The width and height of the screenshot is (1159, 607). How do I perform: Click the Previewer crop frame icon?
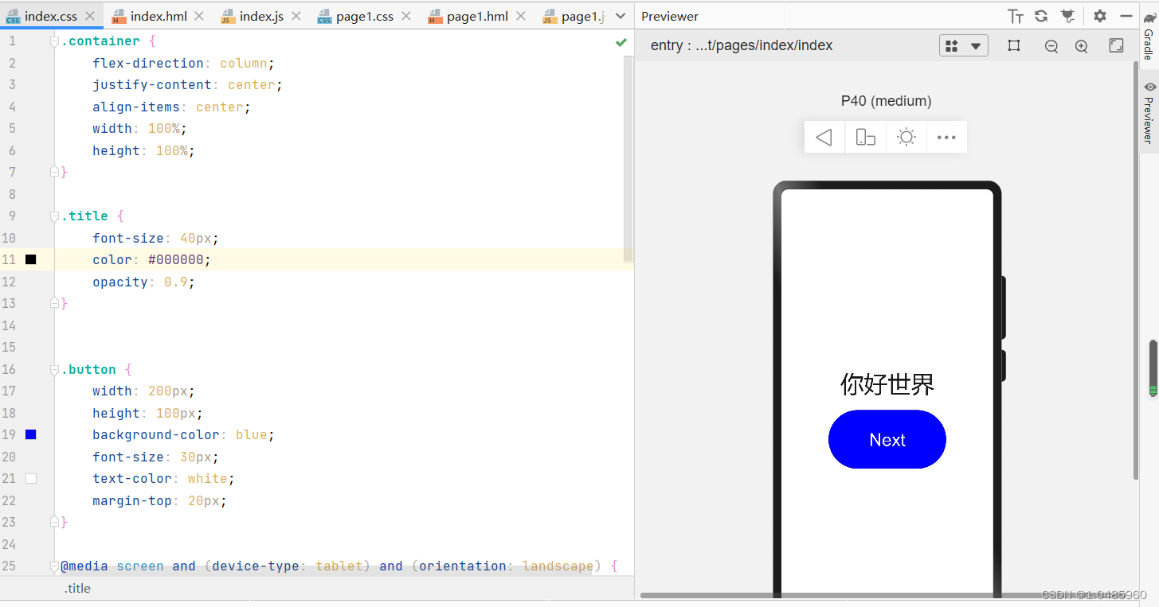click(x=1014, y=46)
